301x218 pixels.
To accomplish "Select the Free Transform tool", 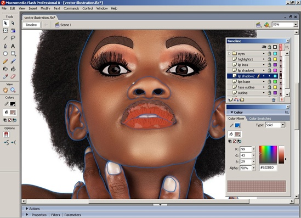I will [x=5, y=31].
